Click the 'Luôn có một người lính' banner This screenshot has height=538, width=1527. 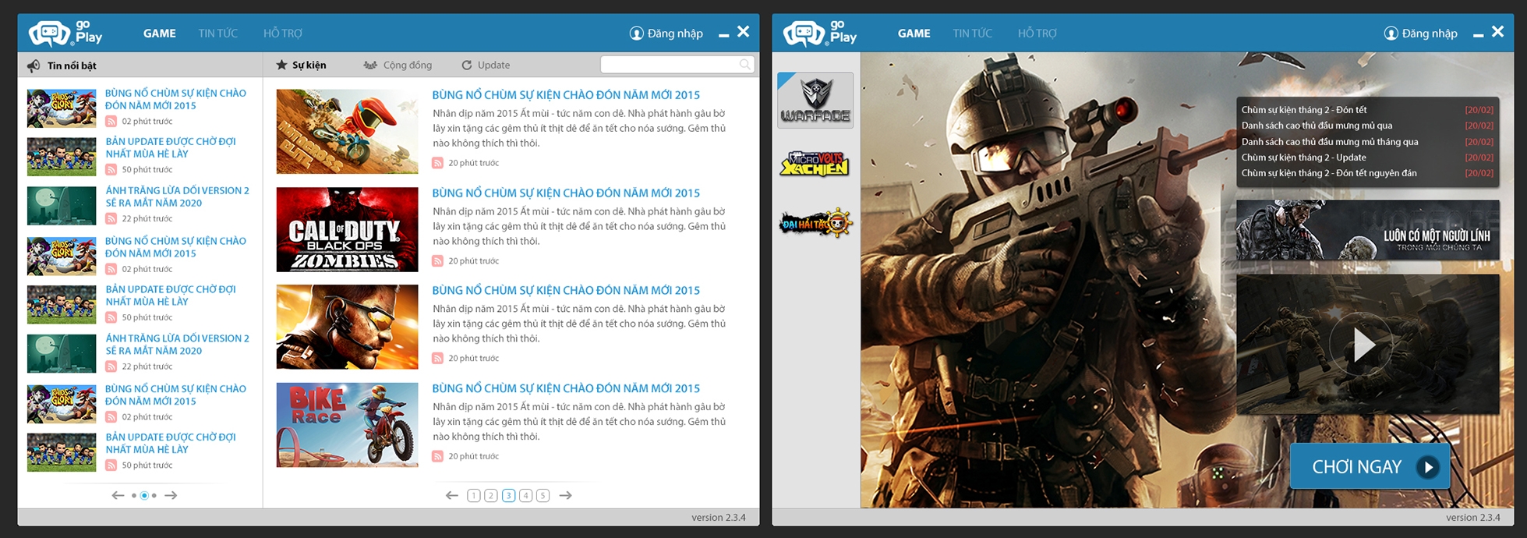[1368, 230]
